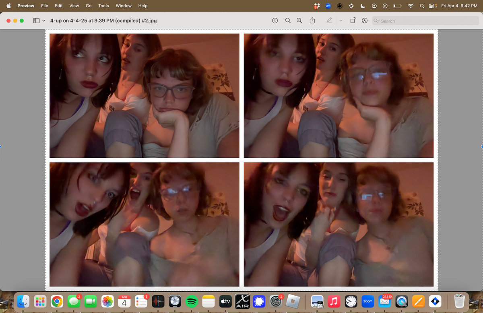The image size is (483, 313).
Task: Zoom out using the magnifier minus icon
Action: (288, 21)
